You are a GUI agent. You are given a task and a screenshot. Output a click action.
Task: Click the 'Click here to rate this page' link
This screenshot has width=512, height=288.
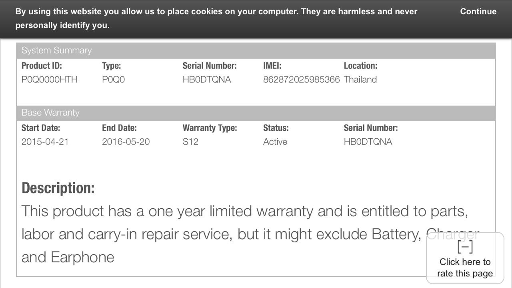point(465,268)
